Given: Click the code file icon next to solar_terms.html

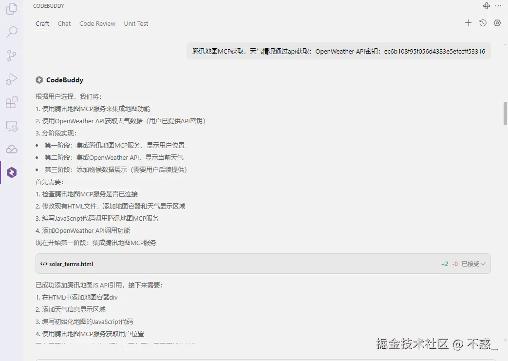Looking at the screenshot, I should 44,264.
